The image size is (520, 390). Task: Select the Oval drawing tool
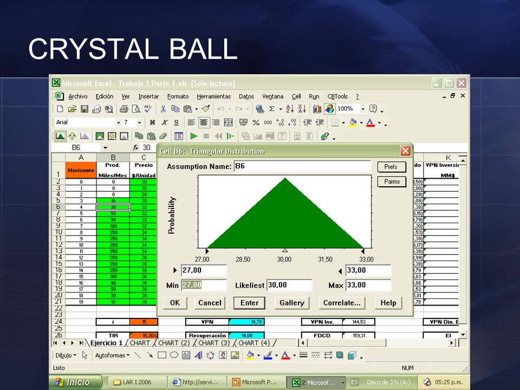pos(174,355)
